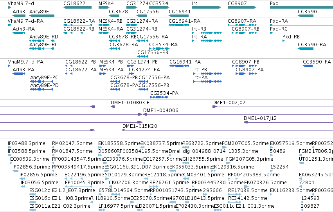Select the Ahcy89E-PD coding feature
333x212 pixels.
coord(41,89)
